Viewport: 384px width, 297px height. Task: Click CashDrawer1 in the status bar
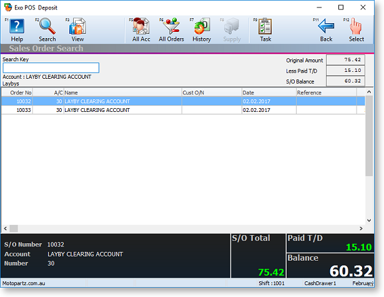pyautogui.click(x=320, y=283)
